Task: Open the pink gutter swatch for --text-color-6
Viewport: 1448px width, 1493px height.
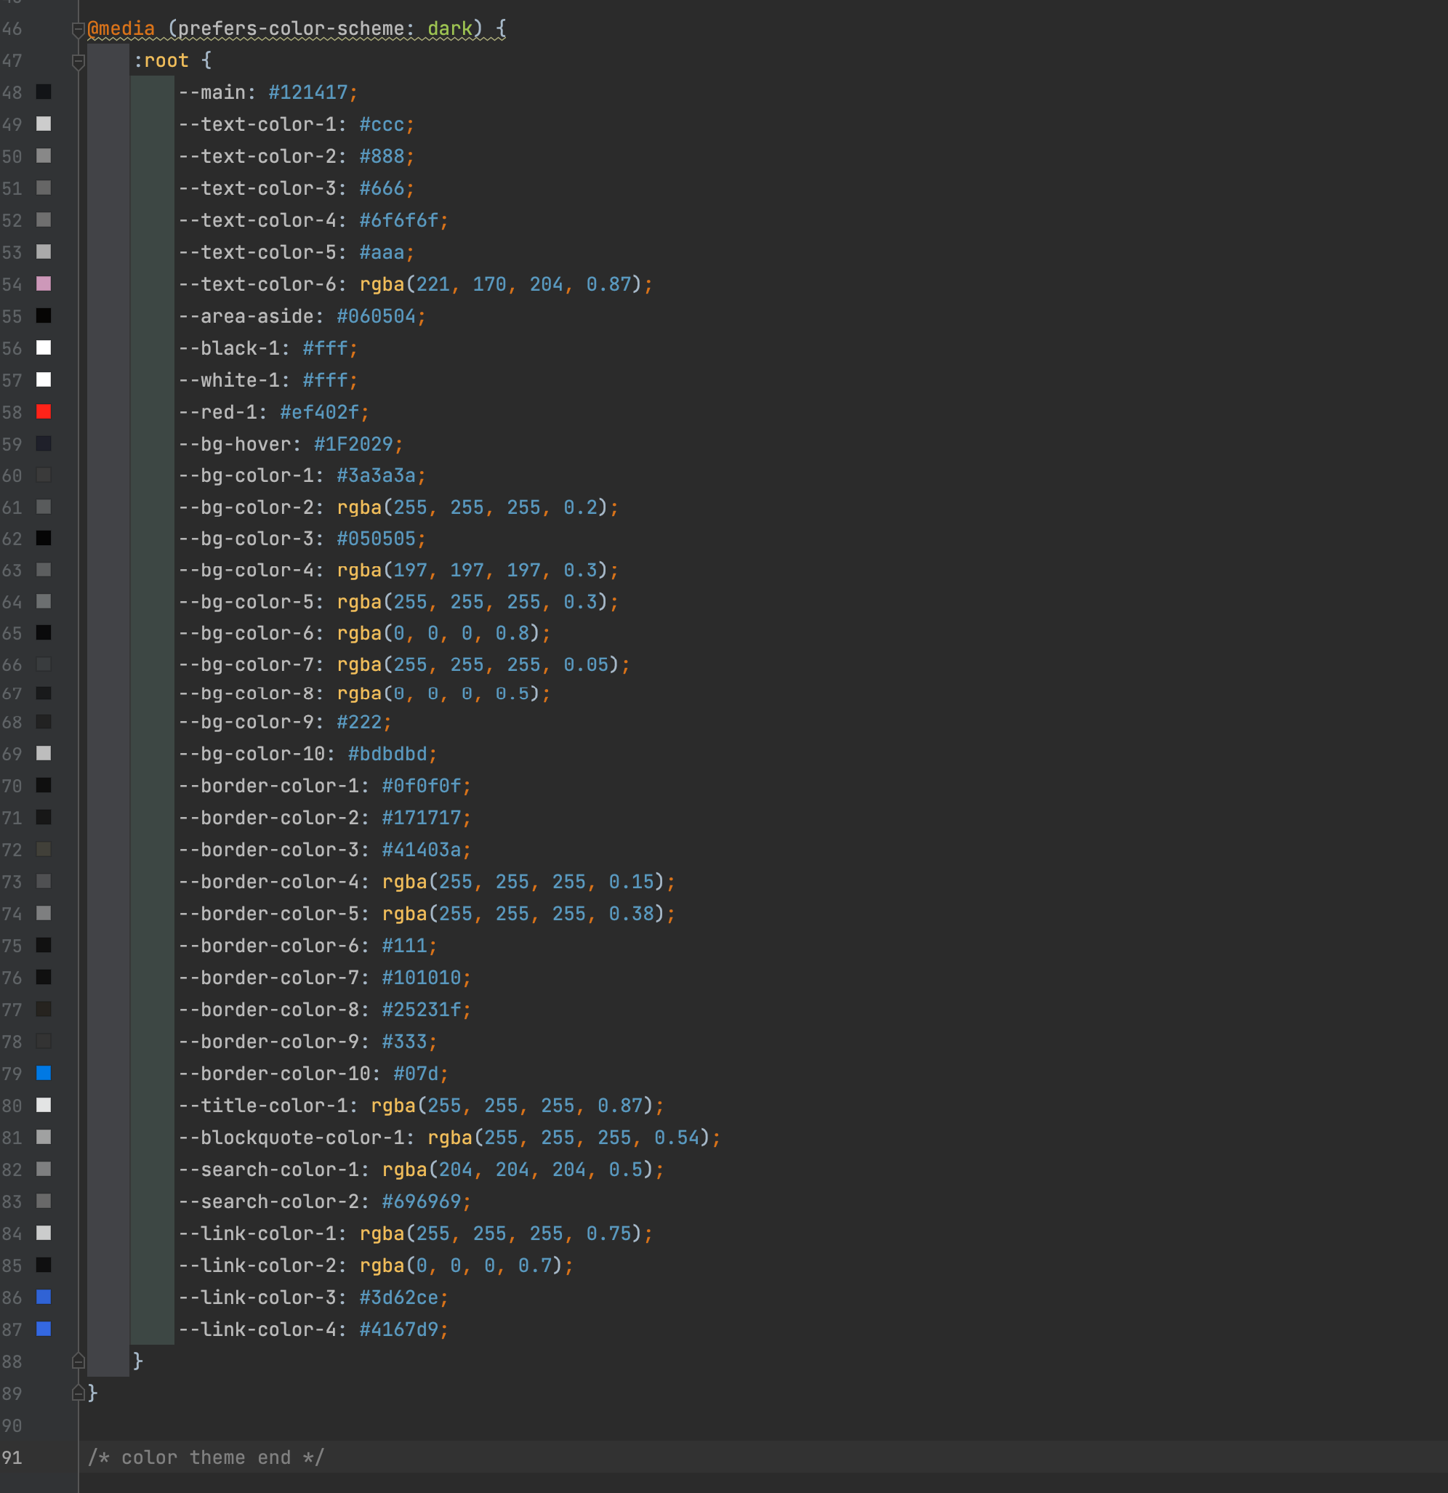Action: point(44,283)
